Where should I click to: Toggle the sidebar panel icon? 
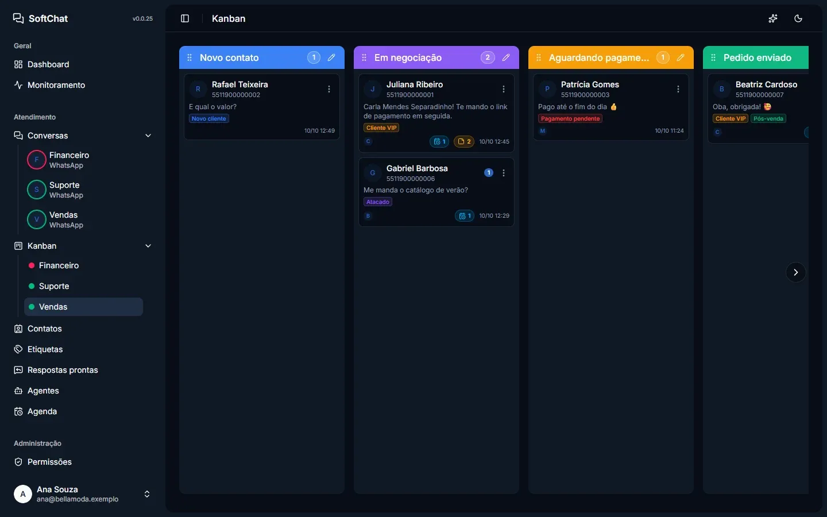(185, 18)
